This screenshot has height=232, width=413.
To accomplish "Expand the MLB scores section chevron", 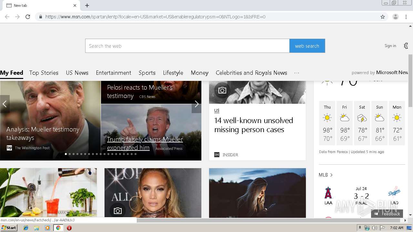I will point(331,175).
